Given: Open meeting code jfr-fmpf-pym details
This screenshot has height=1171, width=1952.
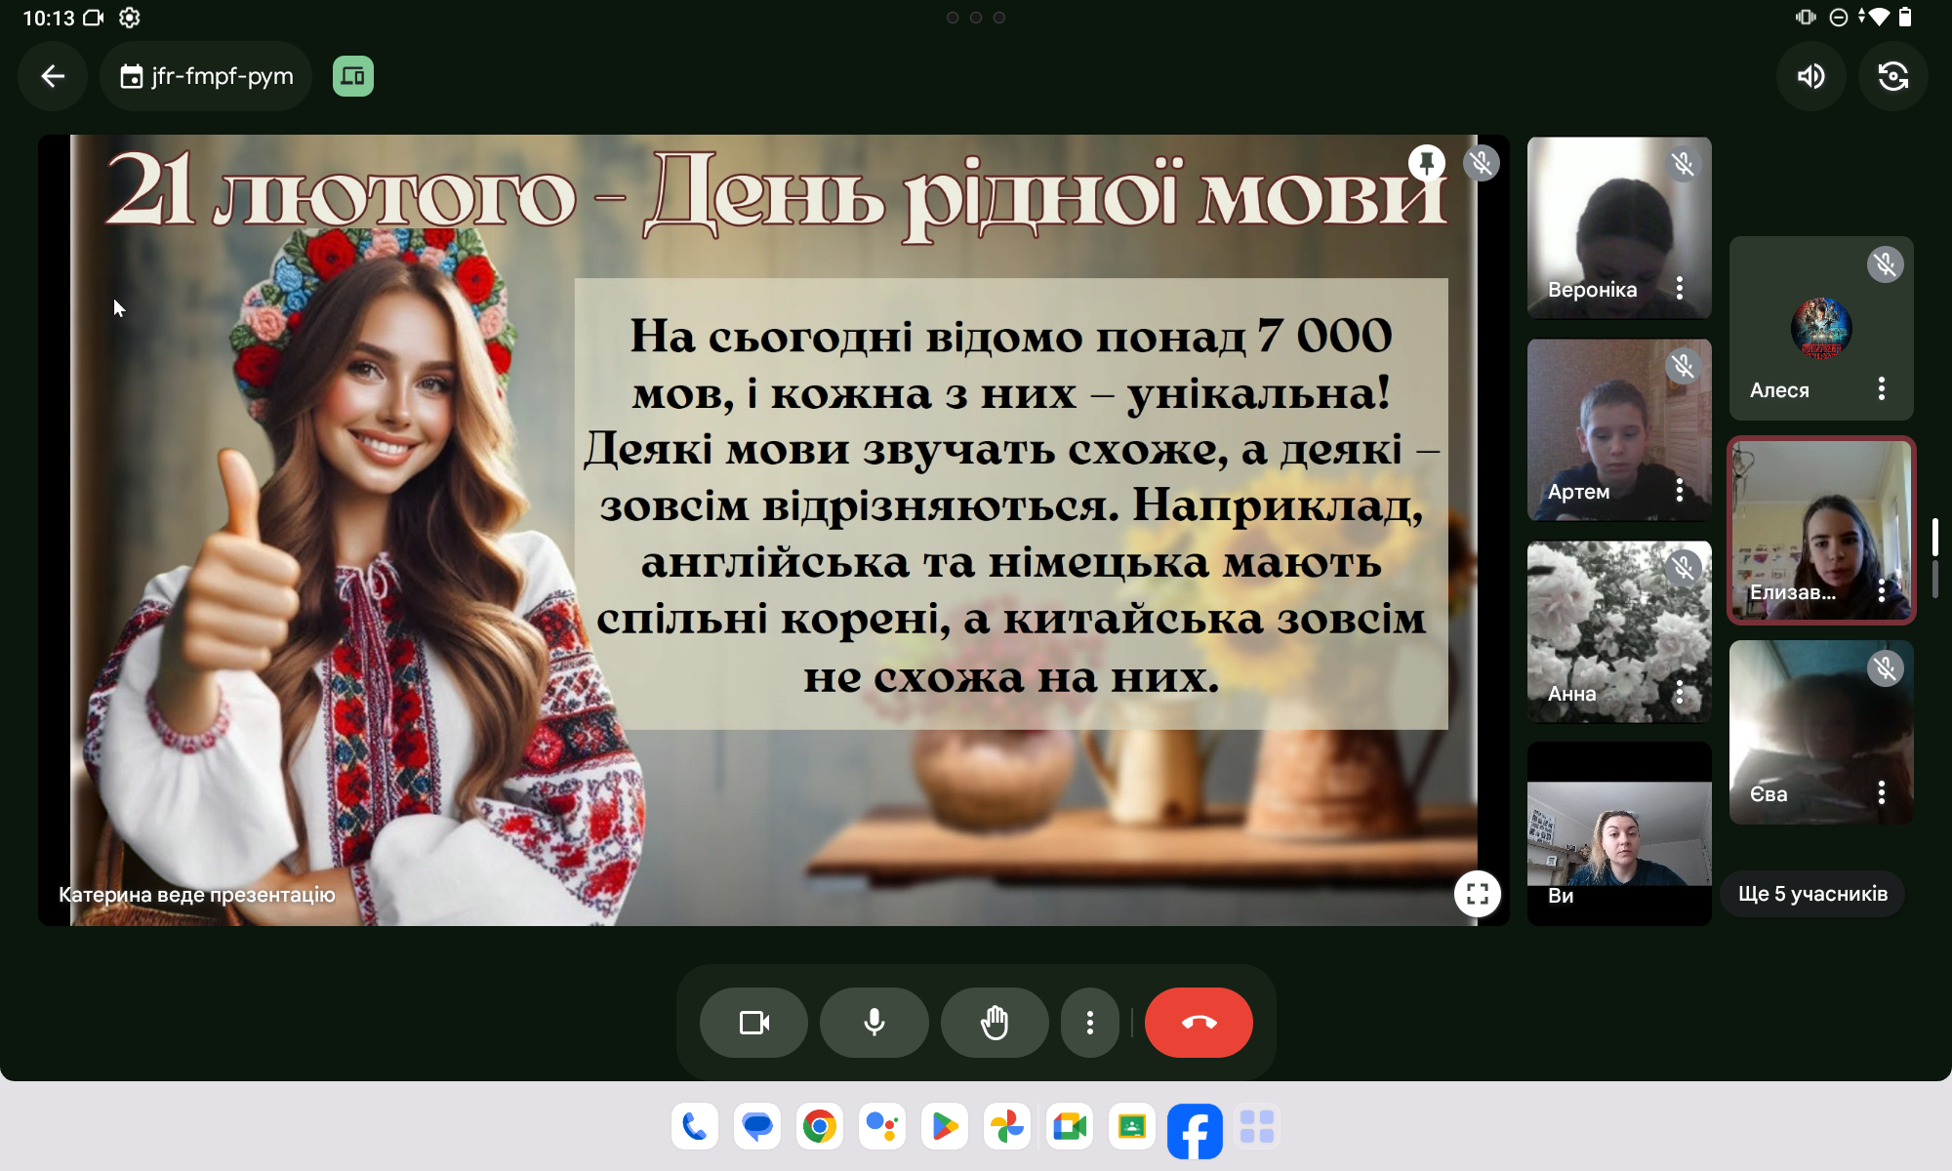Looking at the screenshot, I should click(x=207, y=76).
